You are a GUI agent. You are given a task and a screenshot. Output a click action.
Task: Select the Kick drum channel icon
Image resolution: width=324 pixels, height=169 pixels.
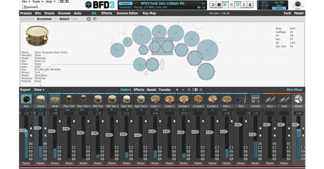[x=26, y=99]
